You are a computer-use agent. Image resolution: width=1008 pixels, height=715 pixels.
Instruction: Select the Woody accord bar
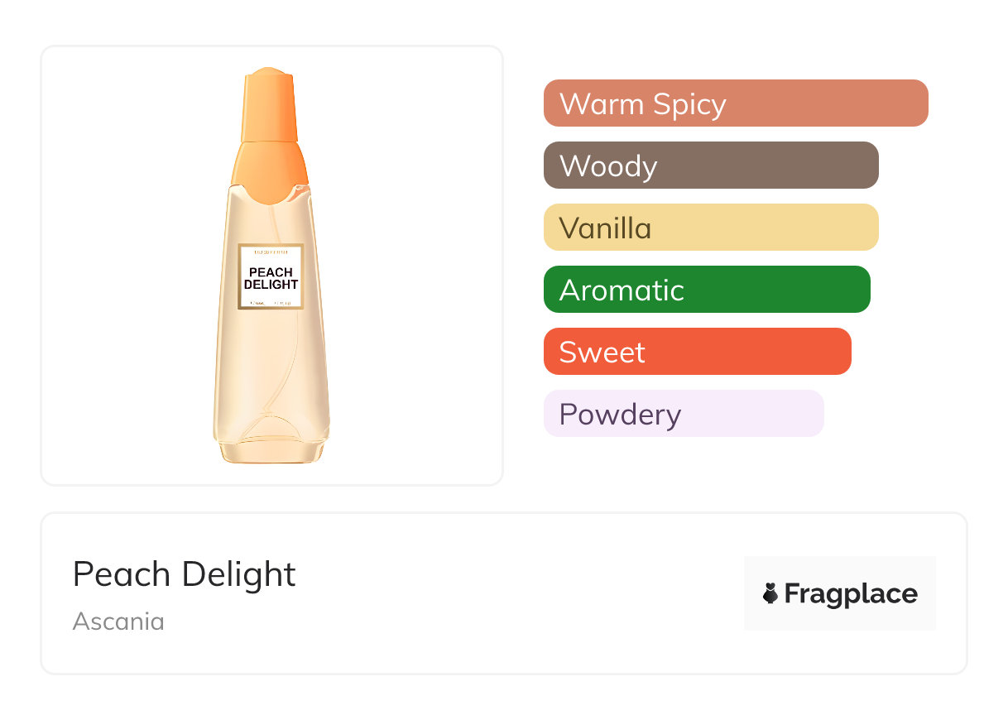tap(710, 166)
